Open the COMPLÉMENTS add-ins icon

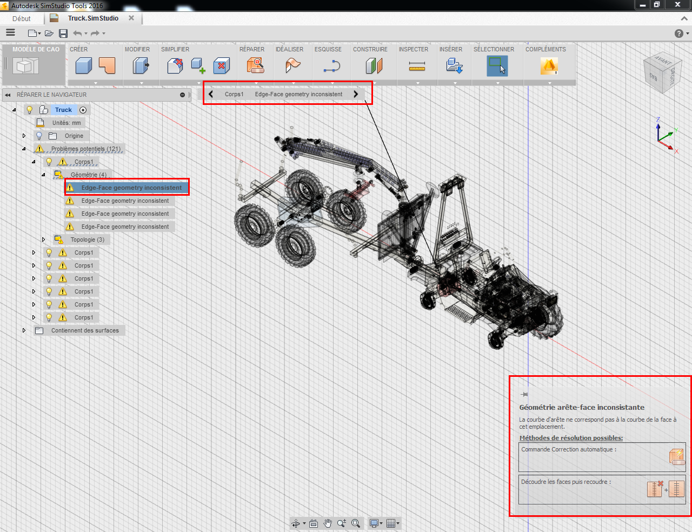(x=549, y=66)
